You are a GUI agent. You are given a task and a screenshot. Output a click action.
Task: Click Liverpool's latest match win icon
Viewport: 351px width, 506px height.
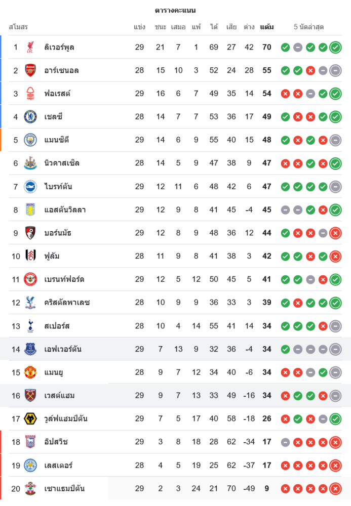point(335,48)
